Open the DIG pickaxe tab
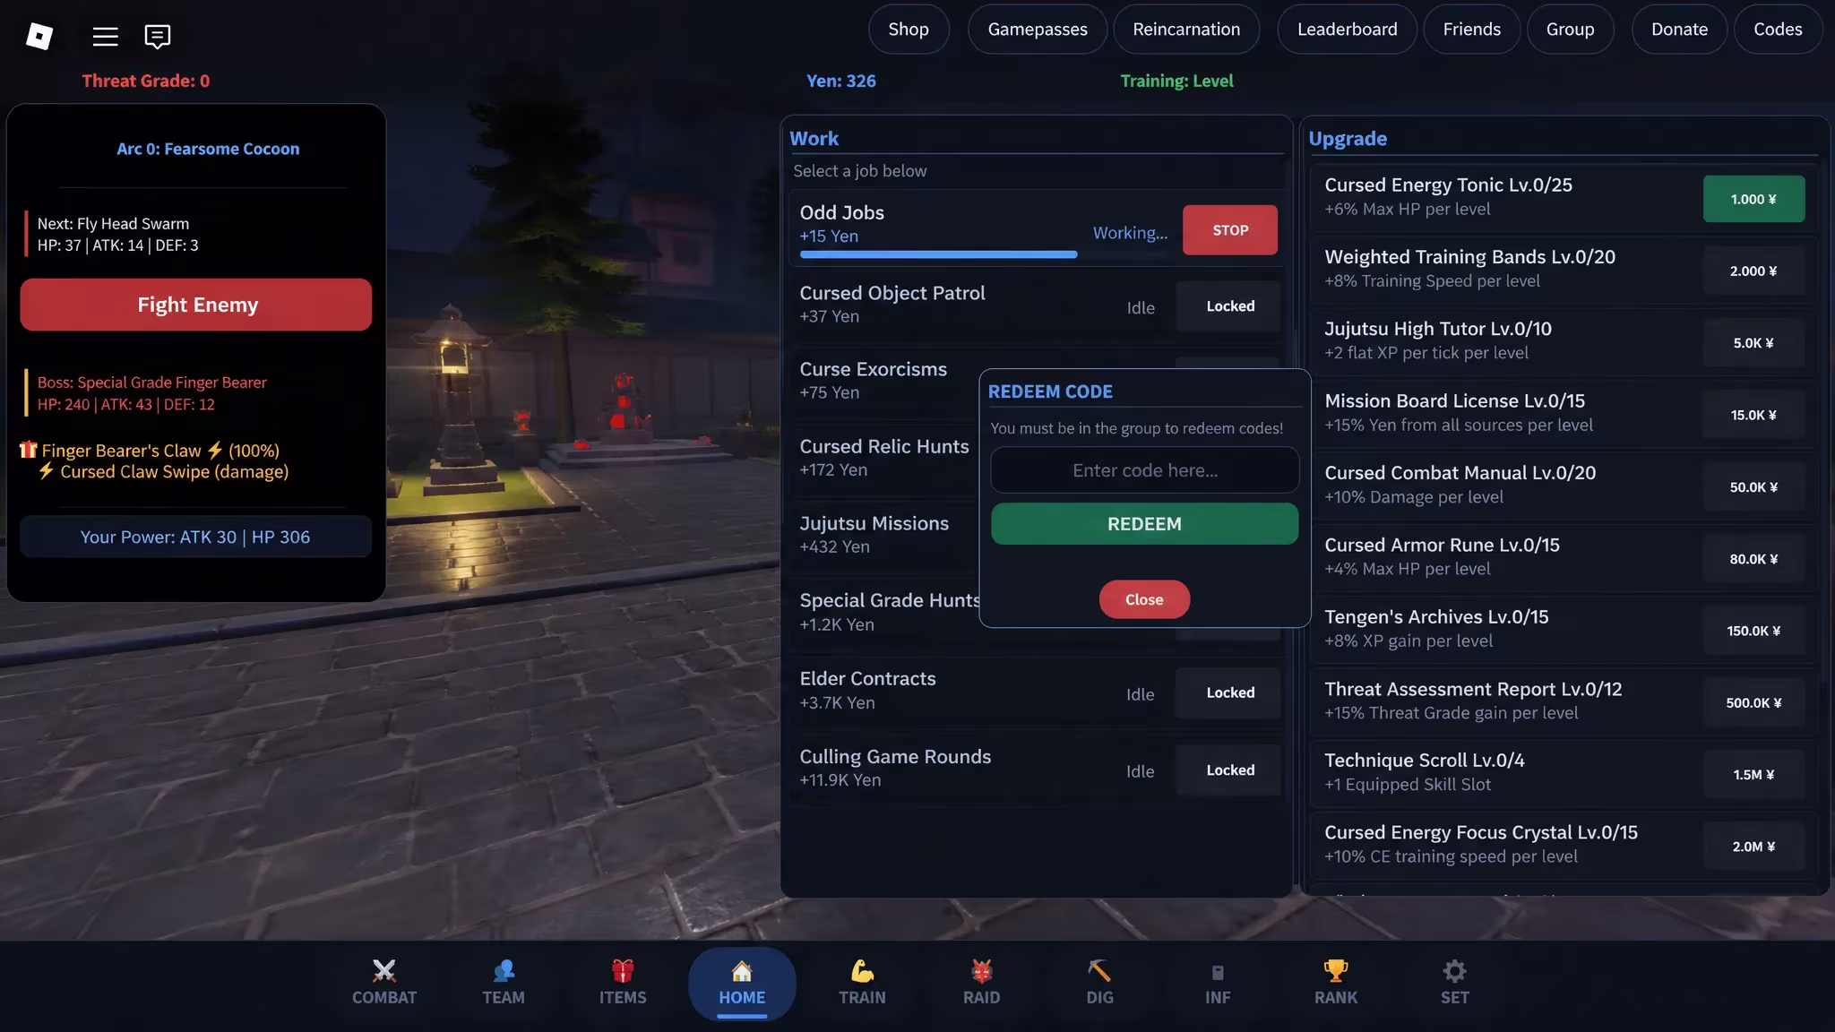The height and width of the screenshot is (1032, 1835). pyautogui.click(x=1099, y=983)
